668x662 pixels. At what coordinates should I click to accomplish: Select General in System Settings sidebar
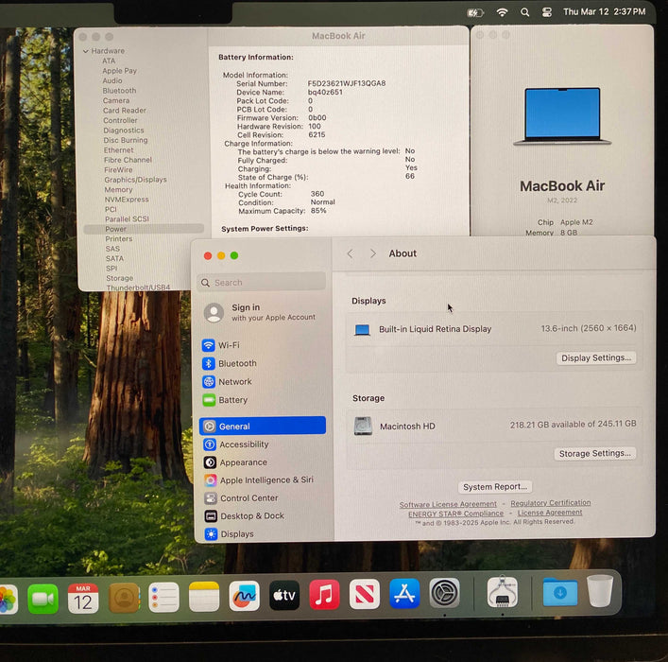point(263,426)
